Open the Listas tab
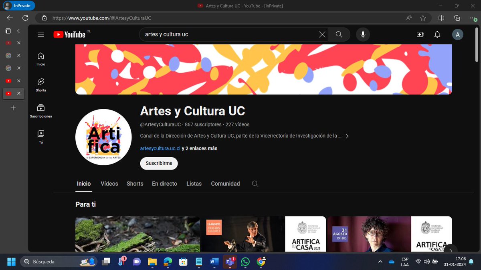This screenshot has width=481, height=270. click(x=194, y=184)
